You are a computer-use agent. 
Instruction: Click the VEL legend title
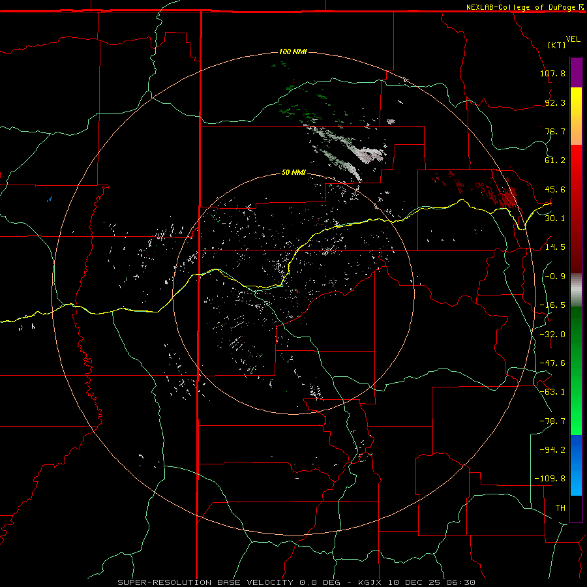(573, 39)
